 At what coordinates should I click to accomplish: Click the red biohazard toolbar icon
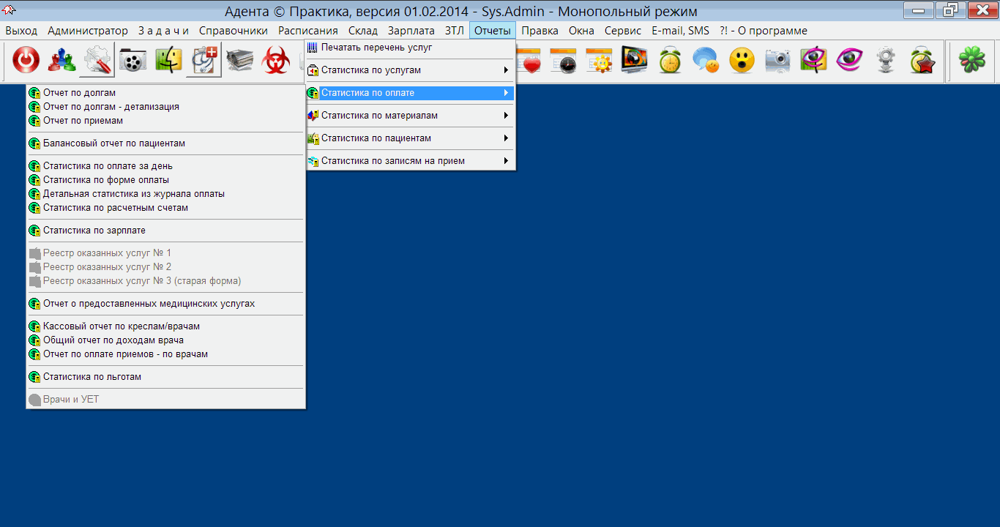tap(276, 60)
